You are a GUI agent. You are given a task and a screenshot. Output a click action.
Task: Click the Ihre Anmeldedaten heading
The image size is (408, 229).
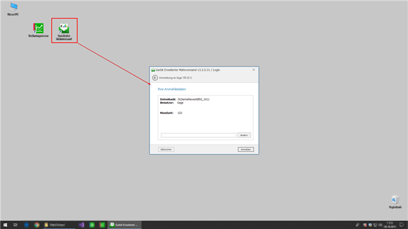[172, 89]
